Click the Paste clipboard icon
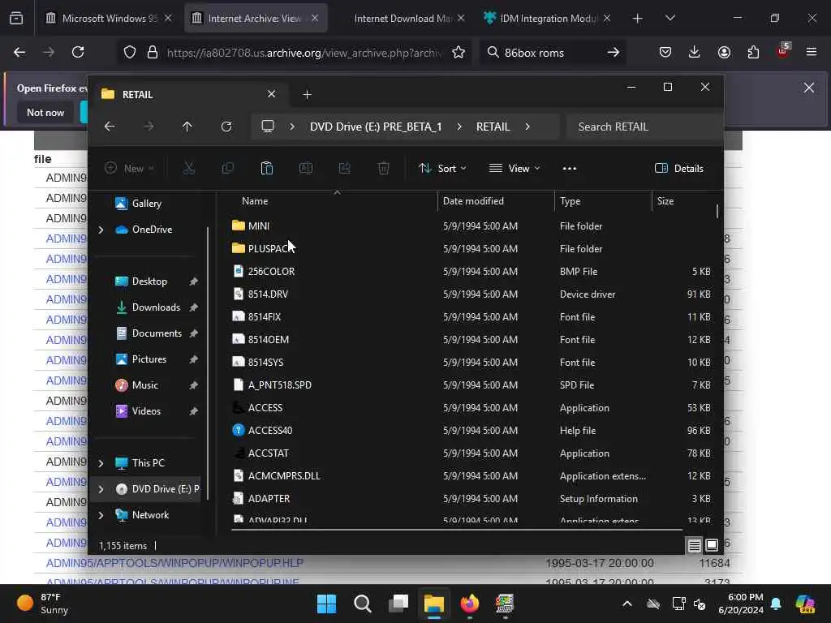831x623 pixels. tap(266, 169)
